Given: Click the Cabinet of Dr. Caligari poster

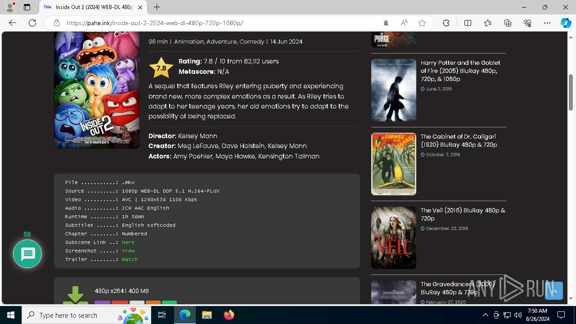Looking at the screenshot, I should coord(394,164).
